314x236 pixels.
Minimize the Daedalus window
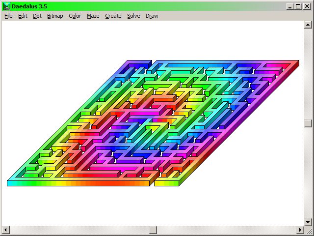(290, 6)
